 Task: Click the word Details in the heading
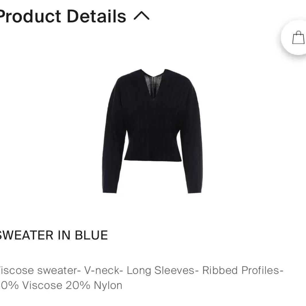96,16
